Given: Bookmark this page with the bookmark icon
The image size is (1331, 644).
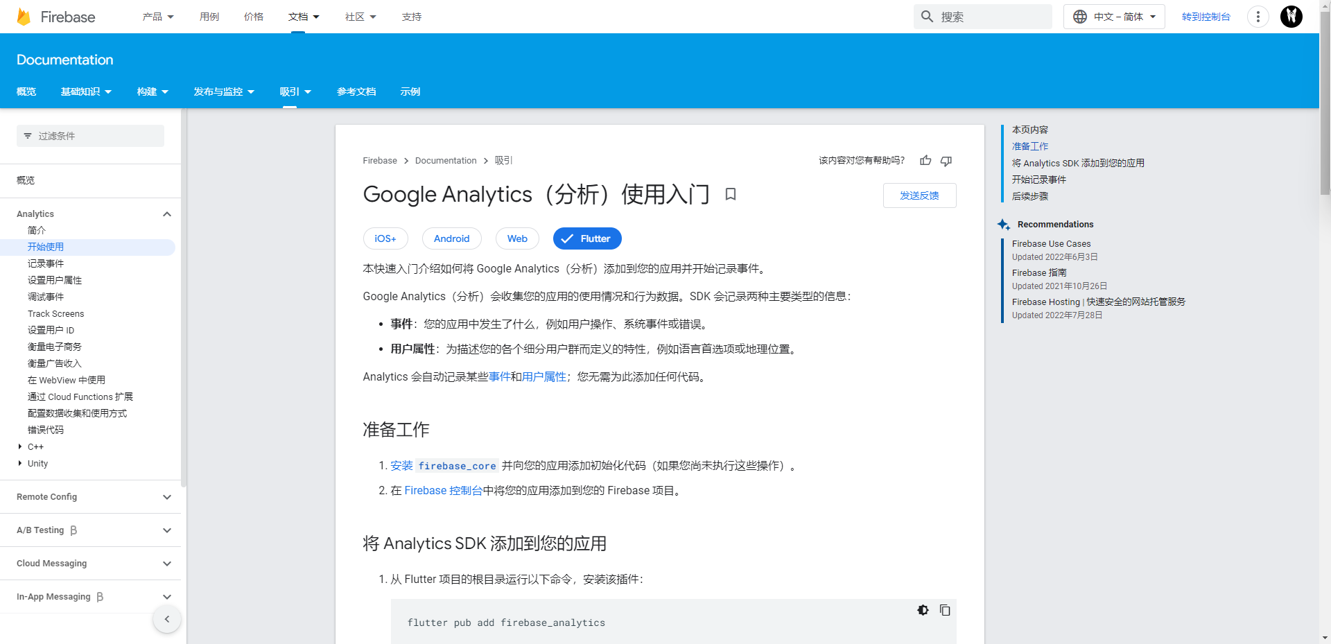Looking at the screenshot, I should (x=730, y=194).
